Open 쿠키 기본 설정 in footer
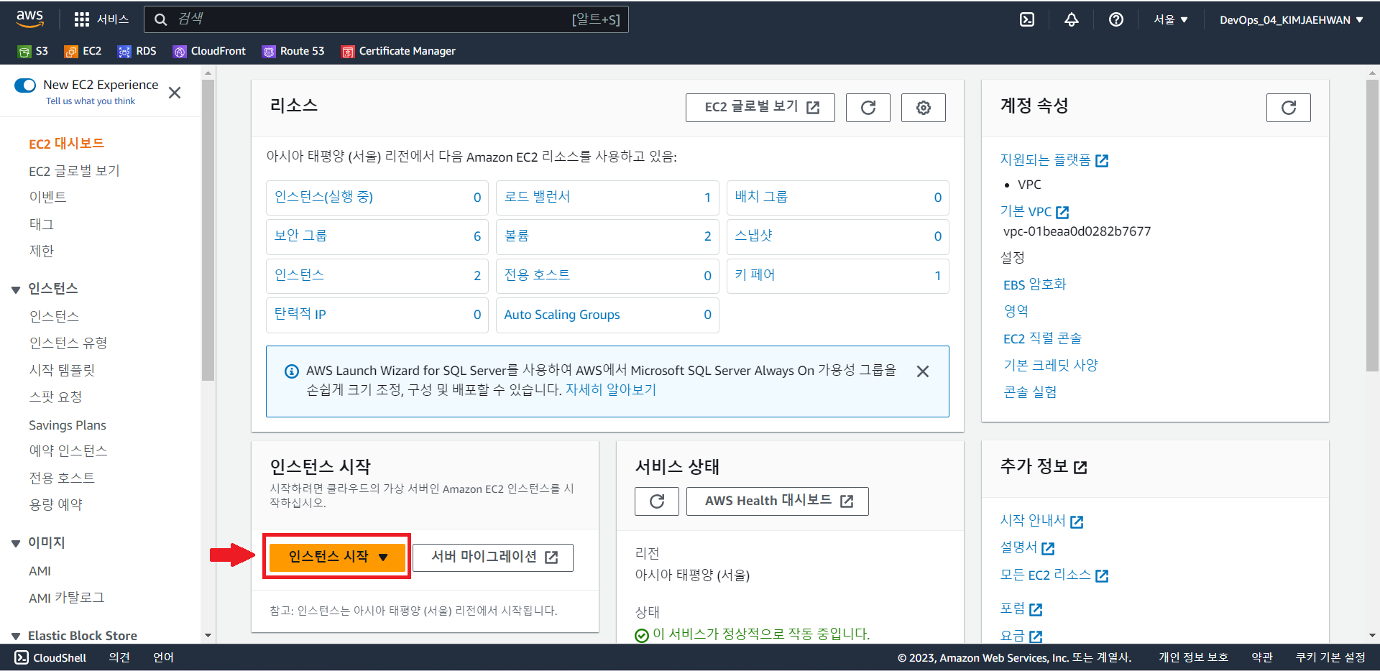The height and width of the screenshot is (671, 1380). [1330, 657]
